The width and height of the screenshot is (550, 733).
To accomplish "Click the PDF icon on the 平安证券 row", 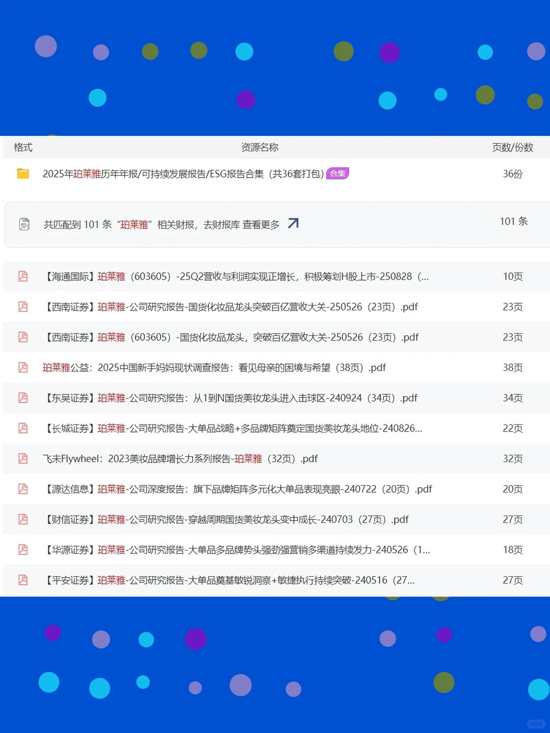I will (x=22, y=580).
